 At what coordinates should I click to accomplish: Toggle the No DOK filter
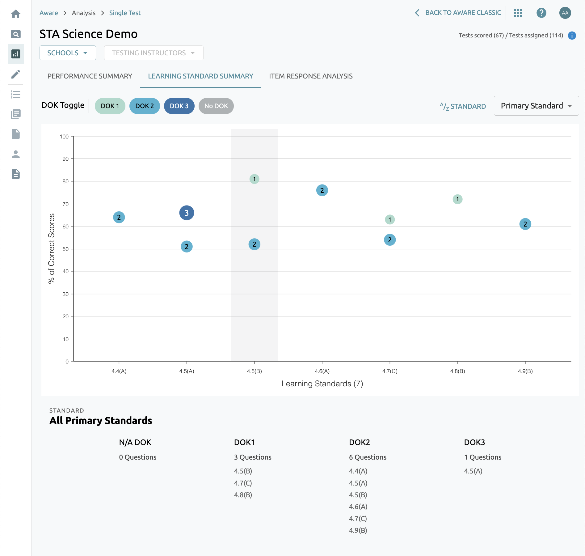point(216,106)
